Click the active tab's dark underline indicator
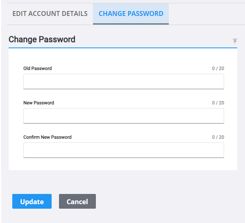Image resolution: width=245 pixels, height=223 pixels. pyautogui.click(x=131, y=24)
